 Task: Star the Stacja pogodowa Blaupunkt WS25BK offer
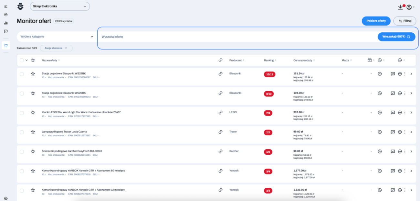pyautogui.click(x=33, y=74)
